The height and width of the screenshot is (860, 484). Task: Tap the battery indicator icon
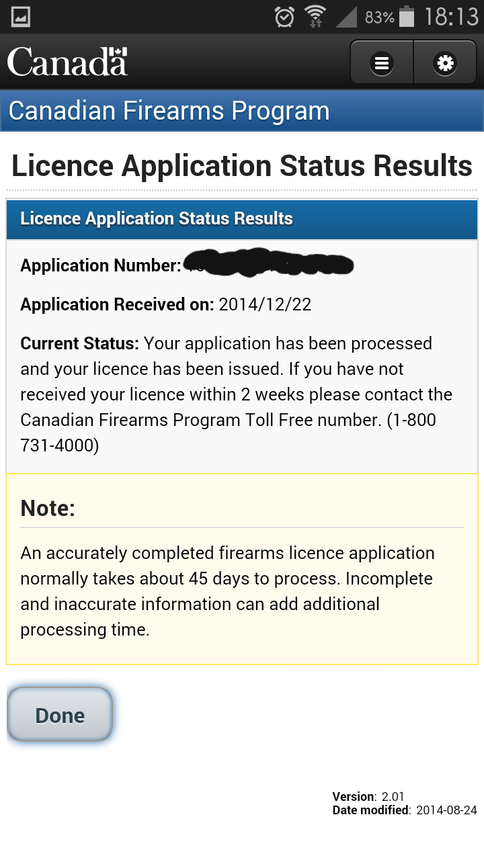click(407, 17)
